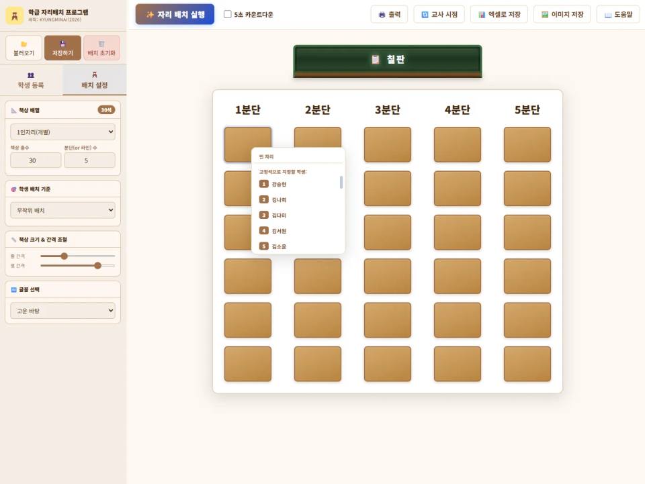
Task: Open 도움말 book icon button
Action: point(618,14)
